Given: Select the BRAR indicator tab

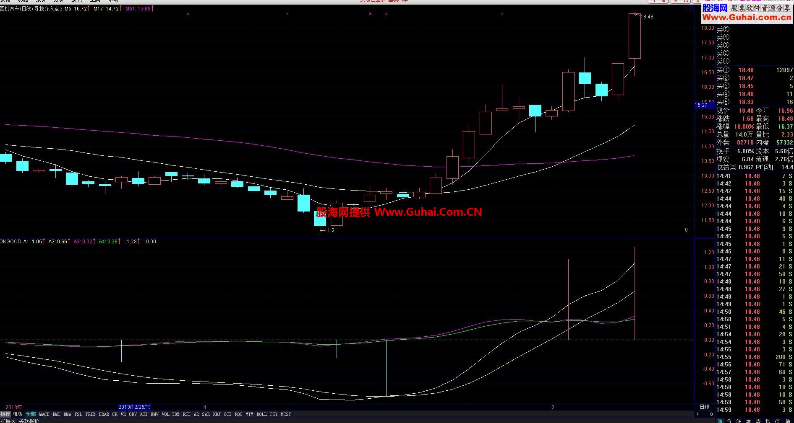Looking at the screenshot, I should click(104, 414).
